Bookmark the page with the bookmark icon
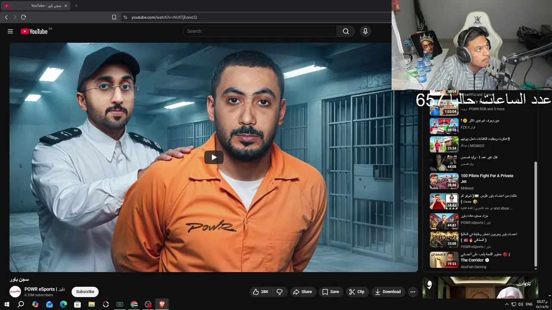 tap(114, 17)
